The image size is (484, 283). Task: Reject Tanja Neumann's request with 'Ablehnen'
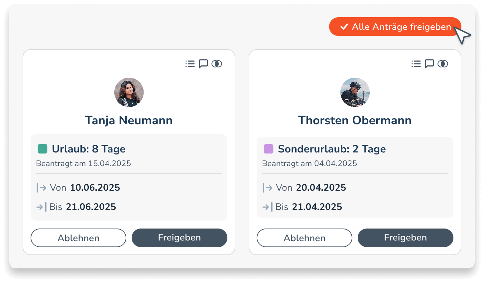tap(78, 238)
